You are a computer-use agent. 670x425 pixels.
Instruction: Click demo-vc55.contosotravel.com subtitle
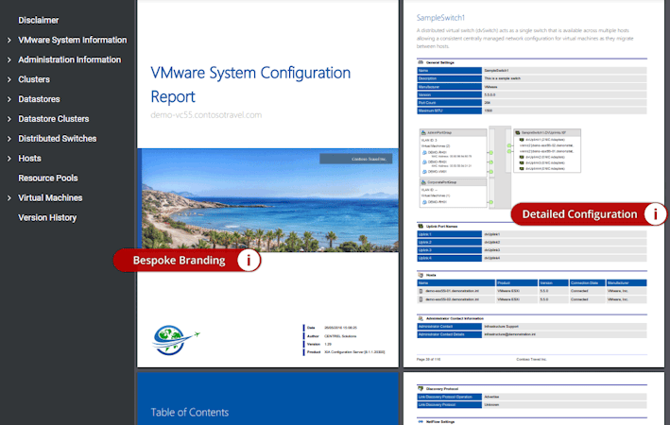click(x=206, y=115)
